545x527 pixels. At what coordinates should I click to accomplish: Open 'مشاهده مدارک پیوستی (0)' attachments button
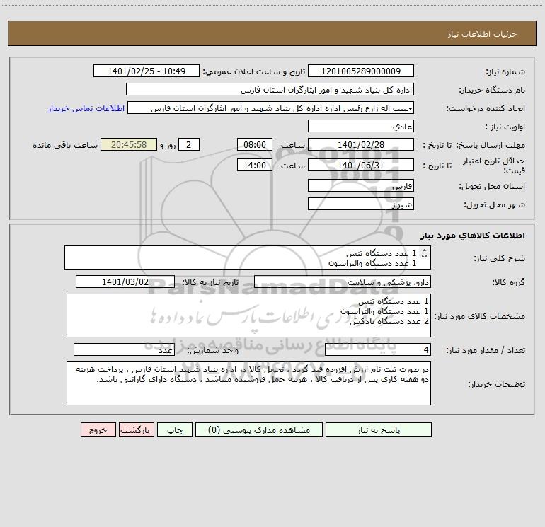259,430
